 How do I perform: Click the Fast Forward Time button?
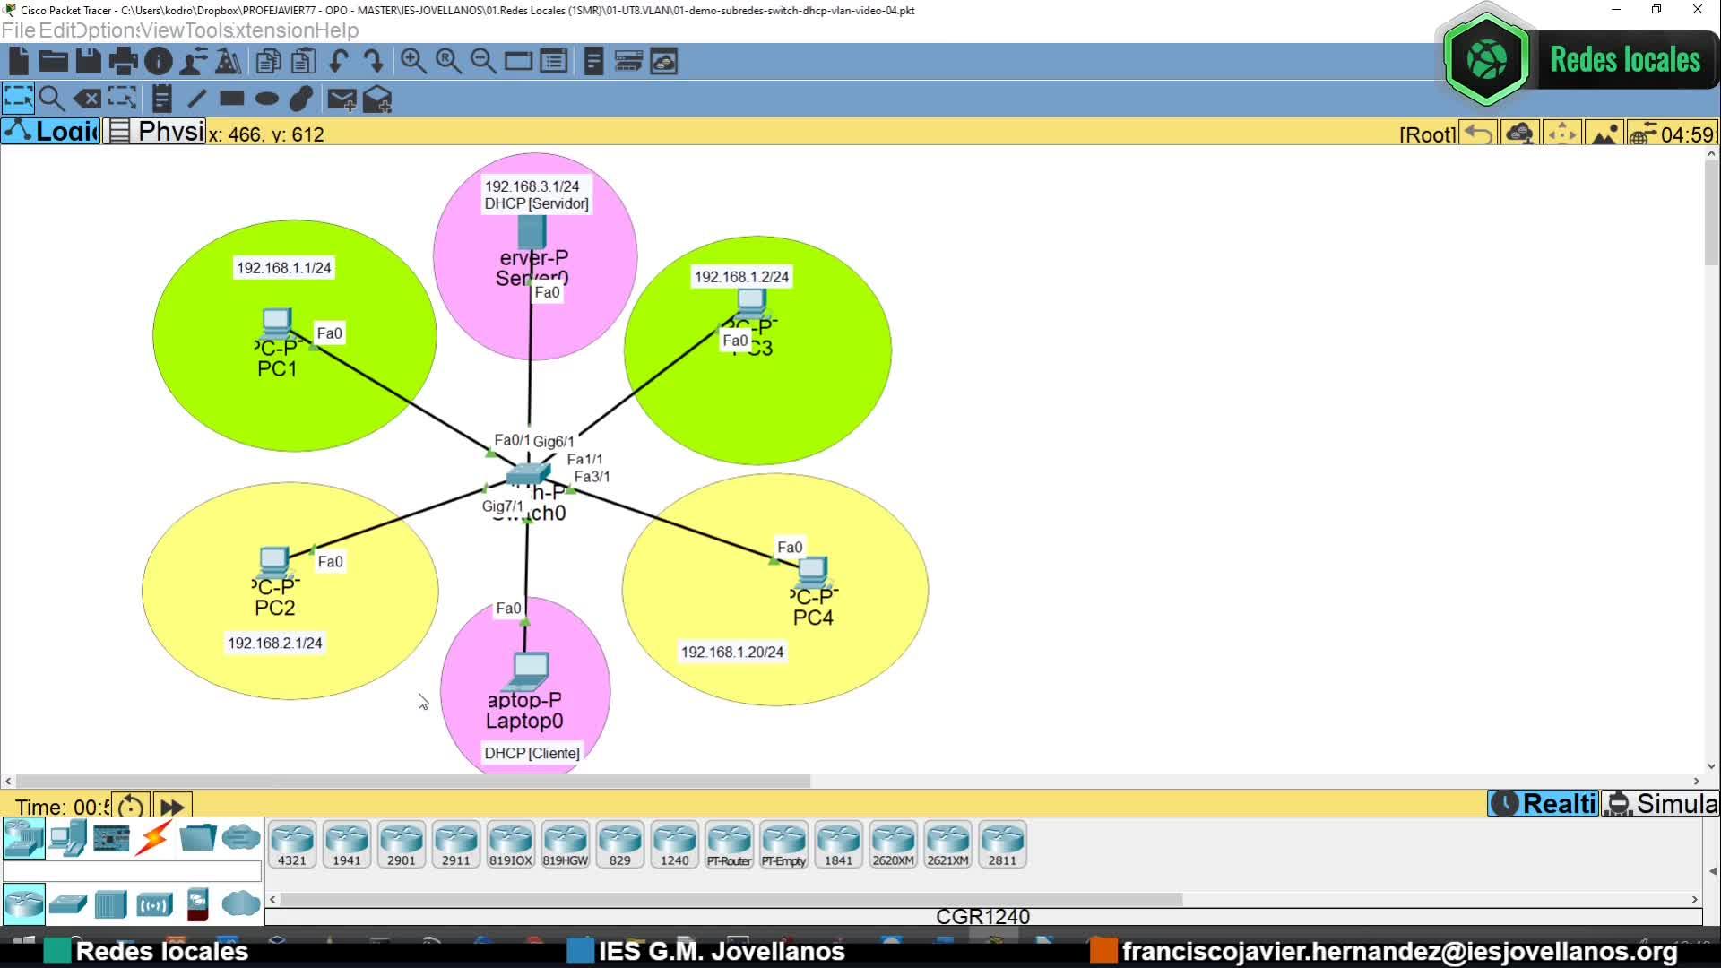click(x=172, y=807)
